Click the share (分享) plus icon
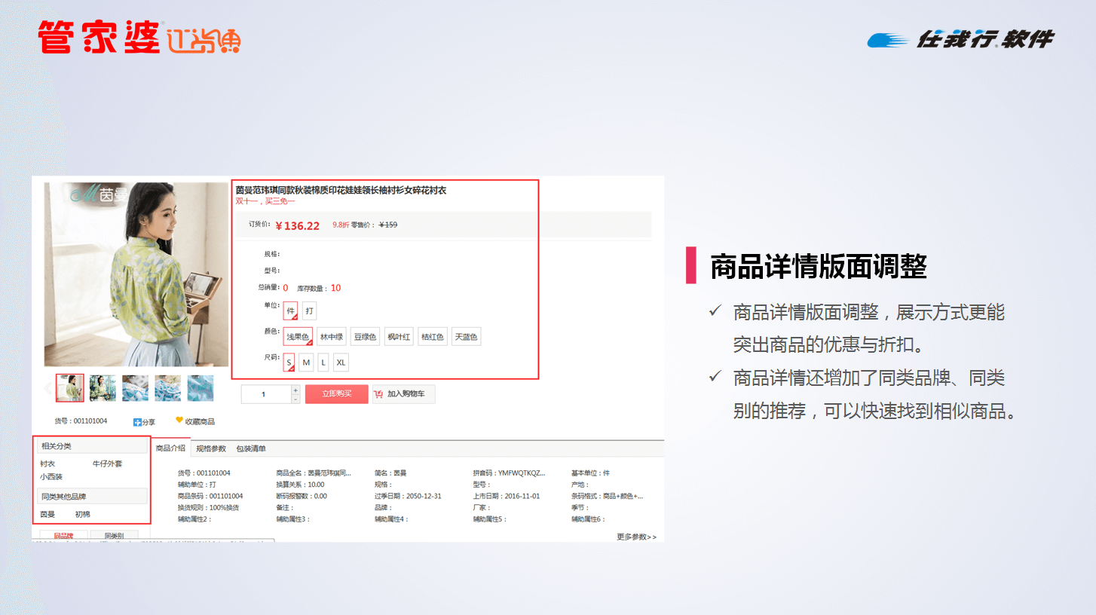1096x615 pixels. coord(137,422)
